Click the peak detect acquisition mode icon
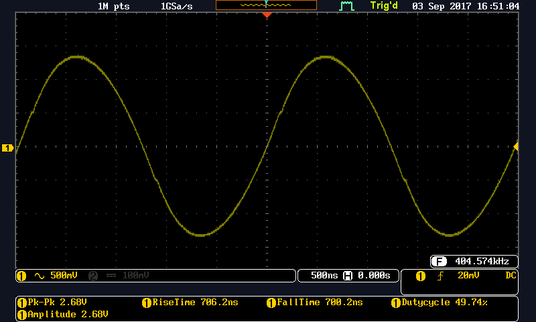 [x=346, y=6]
